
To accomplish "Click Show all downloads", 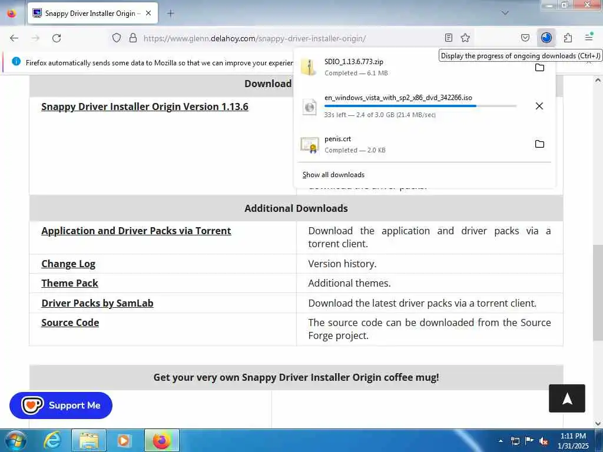I will coord(333,175).
